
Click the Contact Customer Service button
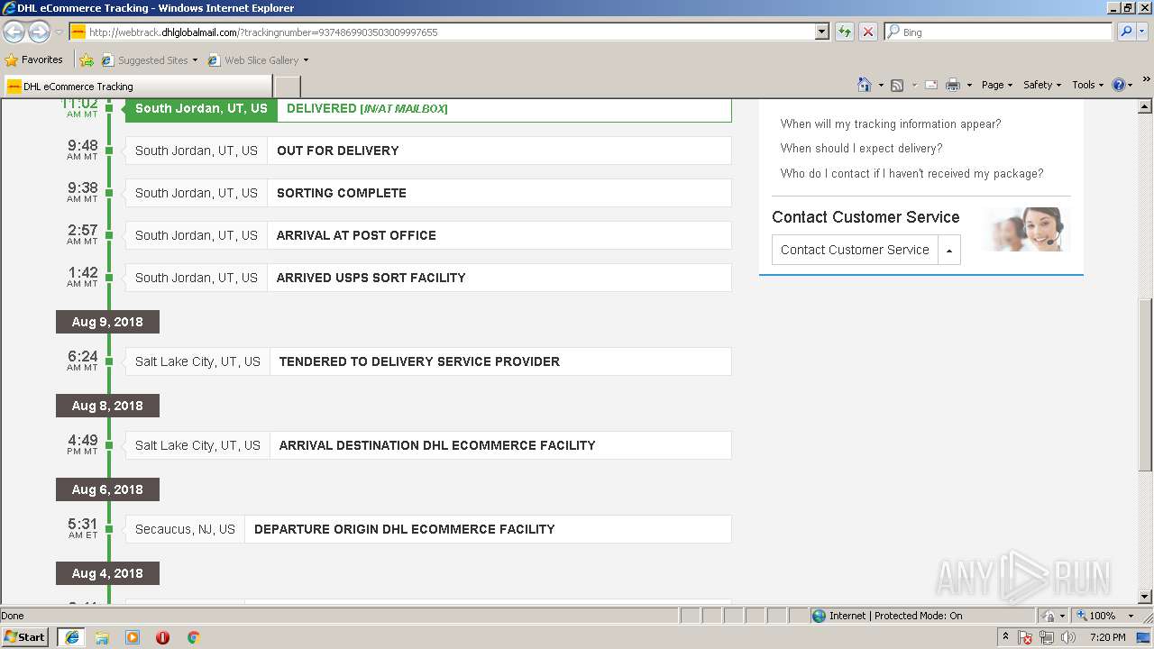pyautogui.click(x=855, y=250)
